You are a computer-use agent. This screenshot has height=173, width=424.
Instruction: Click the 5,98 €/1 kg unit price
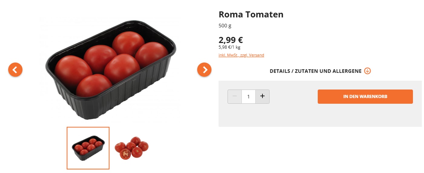click(x=229, y=47)
